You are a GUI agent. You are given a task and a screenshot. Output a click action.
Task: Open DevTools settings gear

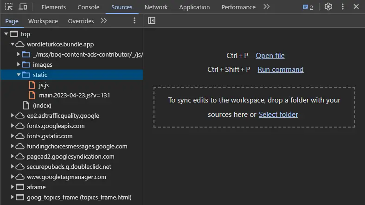point(328,7)
